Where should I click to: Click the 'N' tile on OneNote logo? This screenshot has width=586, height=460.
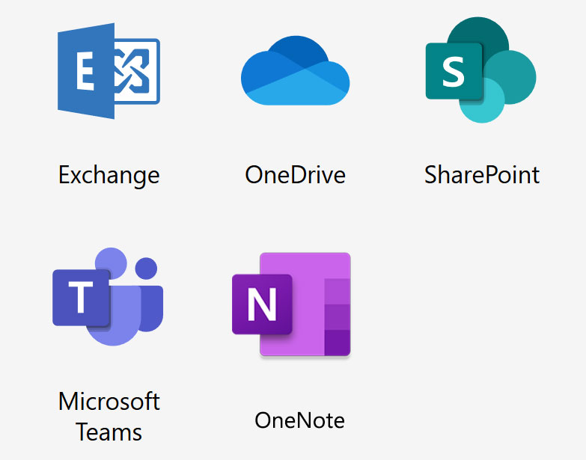coord(261,304)
